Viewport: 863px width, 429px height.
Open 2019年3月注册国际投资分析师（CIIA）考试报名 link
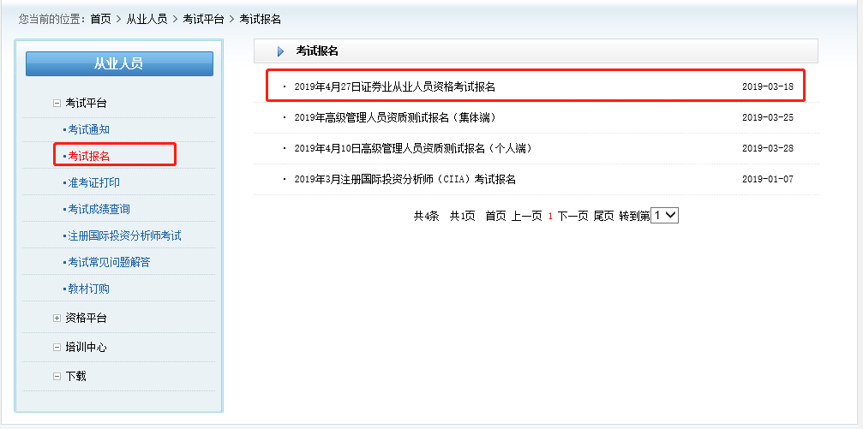pyautogui.click(x=405, y=179)
